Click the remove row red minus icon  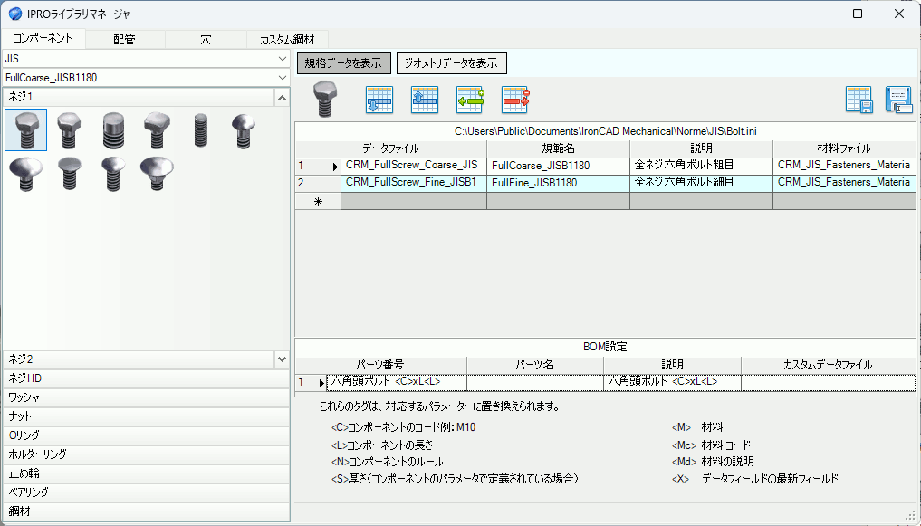(x=515, y=100)
